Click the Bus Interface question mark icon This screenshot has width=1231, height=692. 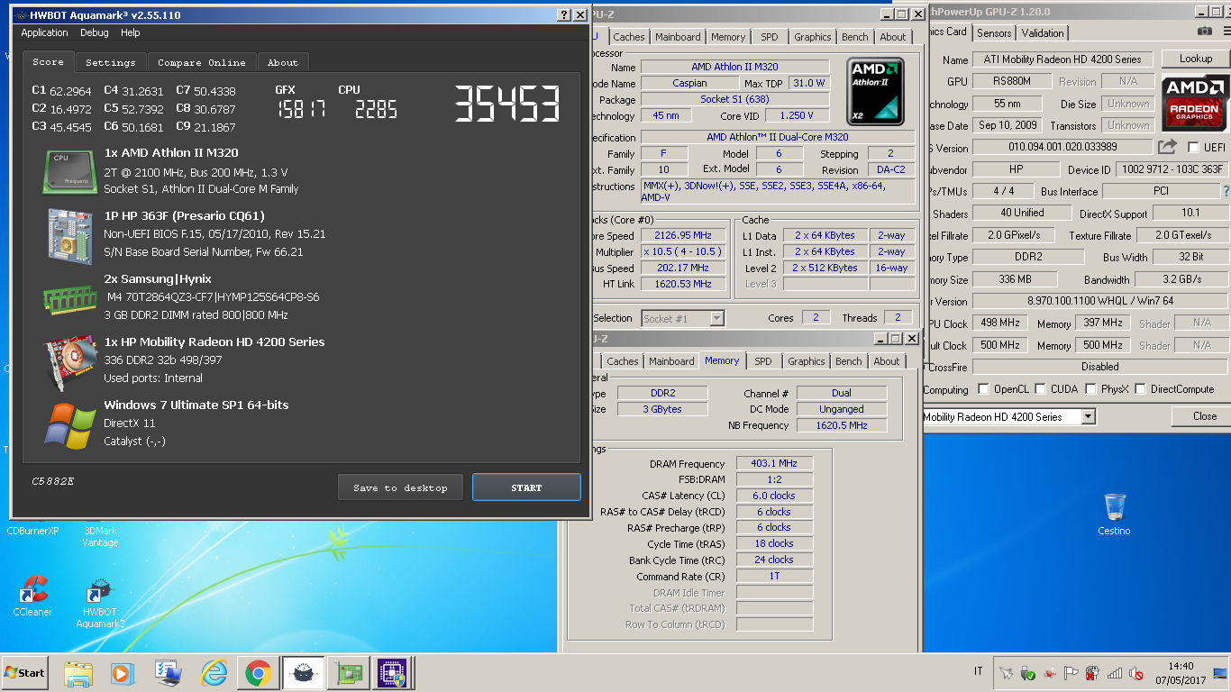tap(1226, 191)
